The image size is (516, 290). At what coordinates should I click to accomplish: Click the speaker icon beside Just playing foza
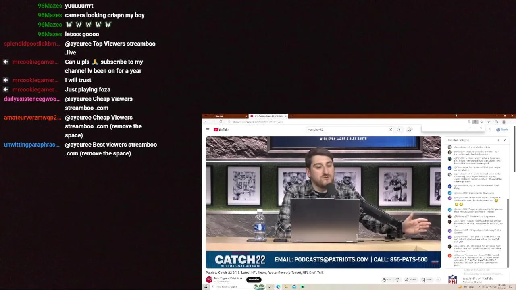[x=6, y=89]
